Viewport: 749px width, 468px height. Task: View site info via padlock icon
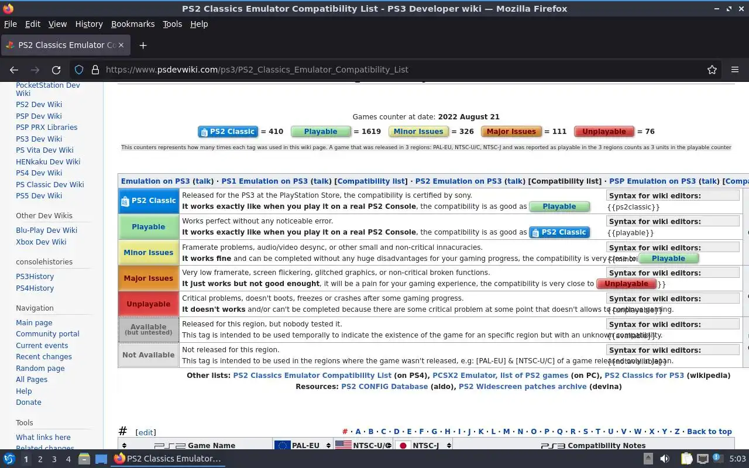tap(95, 70)
